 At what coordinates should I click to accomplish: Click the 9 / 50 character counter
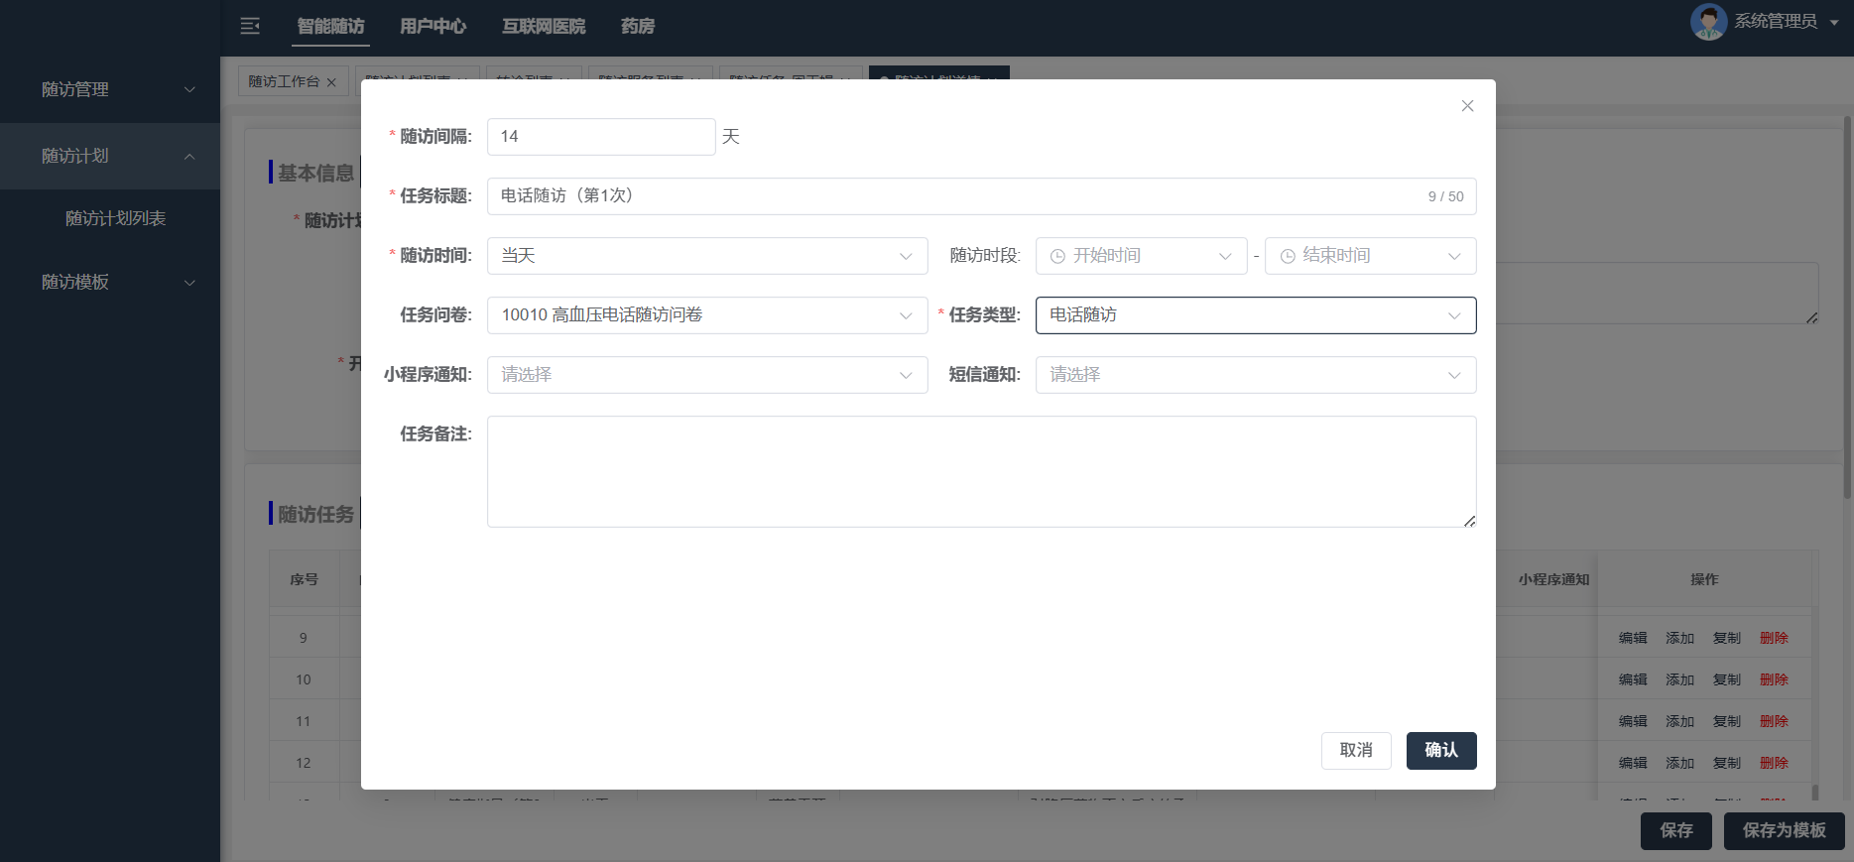pyautogui.click(x=1445, y=196)
